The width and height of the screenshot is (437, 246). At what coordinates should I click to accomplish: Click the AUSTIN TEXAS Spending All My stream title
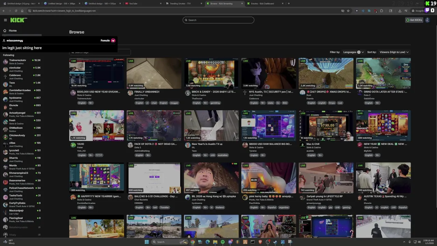click(385, 196)
